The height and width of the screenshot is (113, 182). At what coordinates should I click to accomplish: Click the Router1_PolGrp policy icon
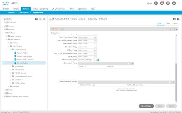(x=15, y=53)
